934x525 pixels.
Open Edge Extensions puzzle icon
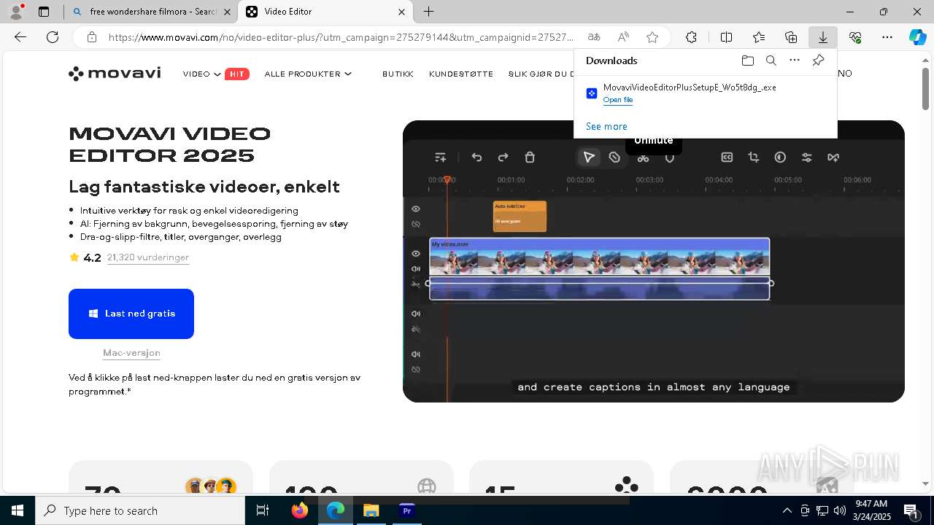pos(691,37)
